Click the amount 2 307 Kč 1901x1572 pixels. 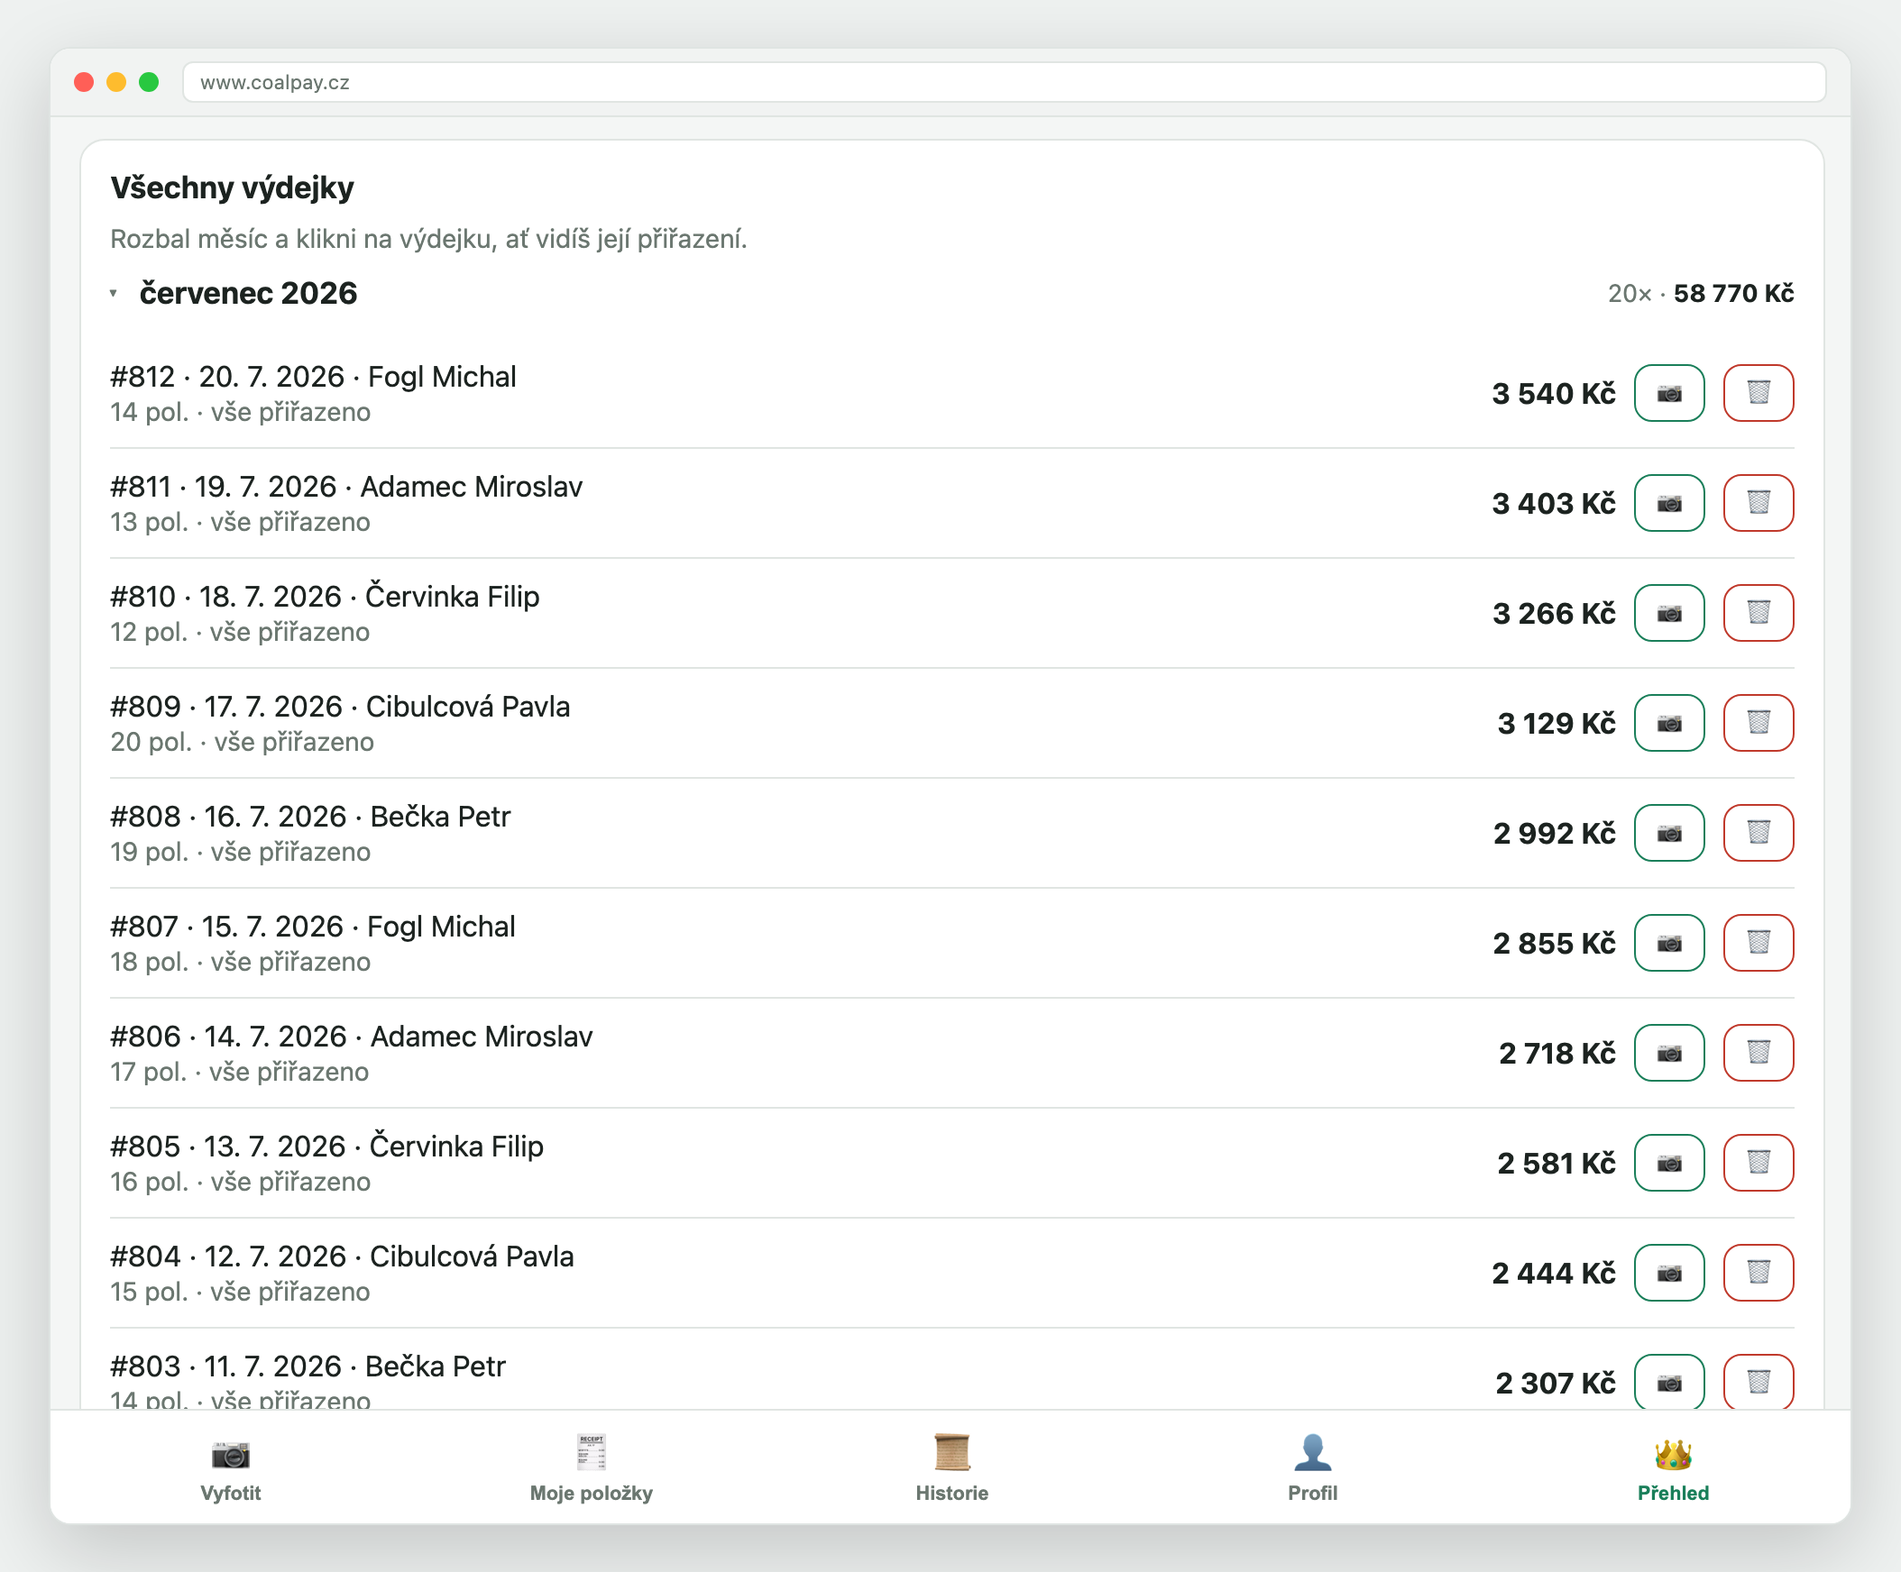[1556, 1384]
